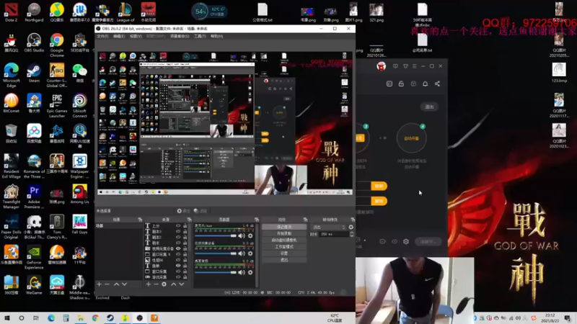Screen dimensions: 577x324
Task: Open 视频采集设备 mixer channel settings gear
Action: 250,253
